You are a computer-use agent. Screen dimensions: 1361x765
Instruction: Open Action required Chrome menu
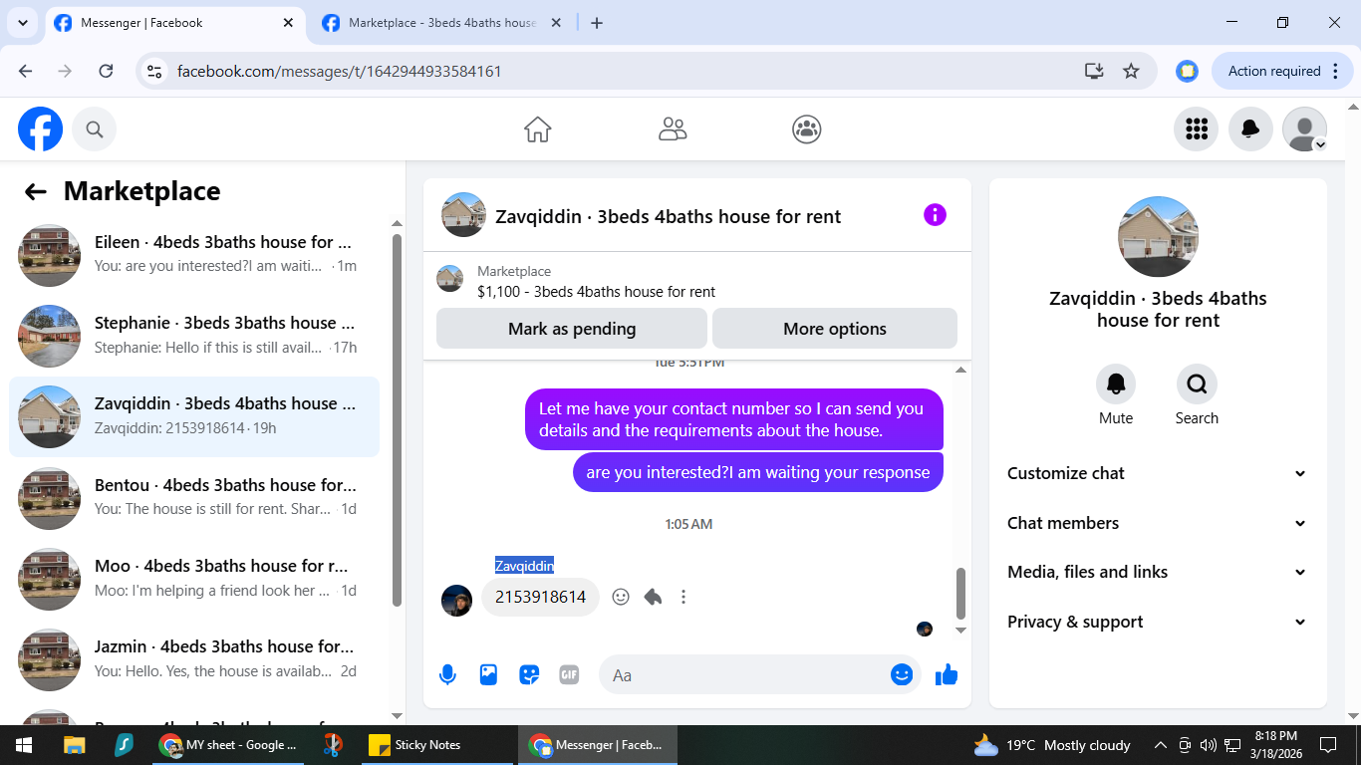(1282, 71)
